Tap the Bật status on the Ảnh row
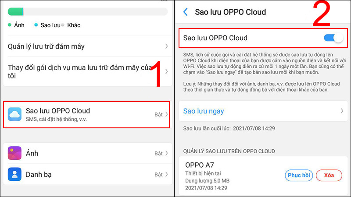 [158, 154]
